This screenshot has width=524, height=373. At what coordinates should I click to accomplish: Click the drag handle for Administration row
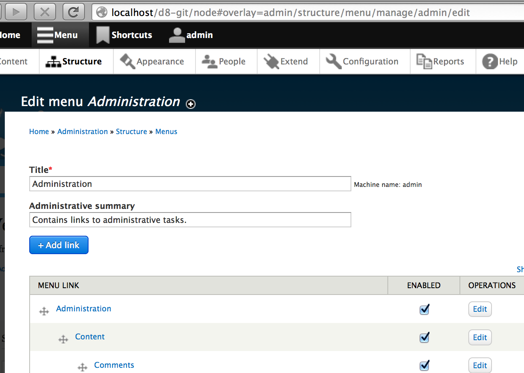coord(44,311)
